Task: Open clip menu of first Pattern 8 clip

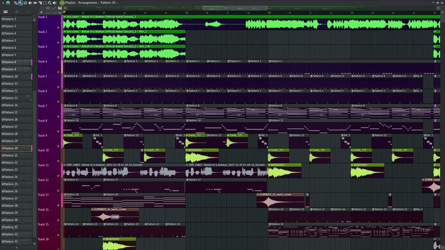Action: [x=65, y=106]
